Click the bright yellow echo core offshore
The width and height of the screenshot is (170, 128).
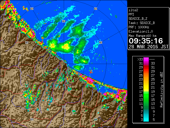click(x=66, y=46)
